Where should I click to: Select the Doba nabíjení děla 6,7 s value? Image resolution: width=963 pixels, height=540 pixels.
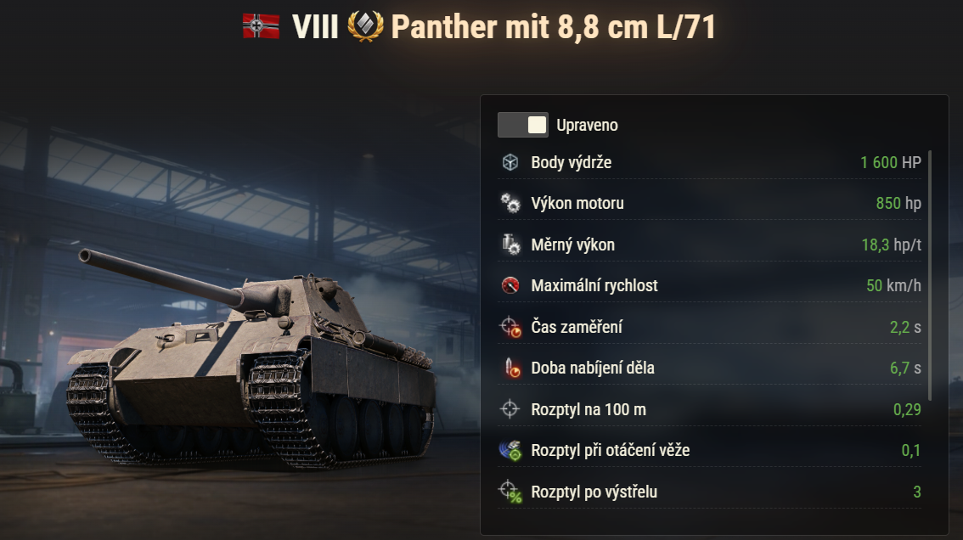tap(905, 368)
